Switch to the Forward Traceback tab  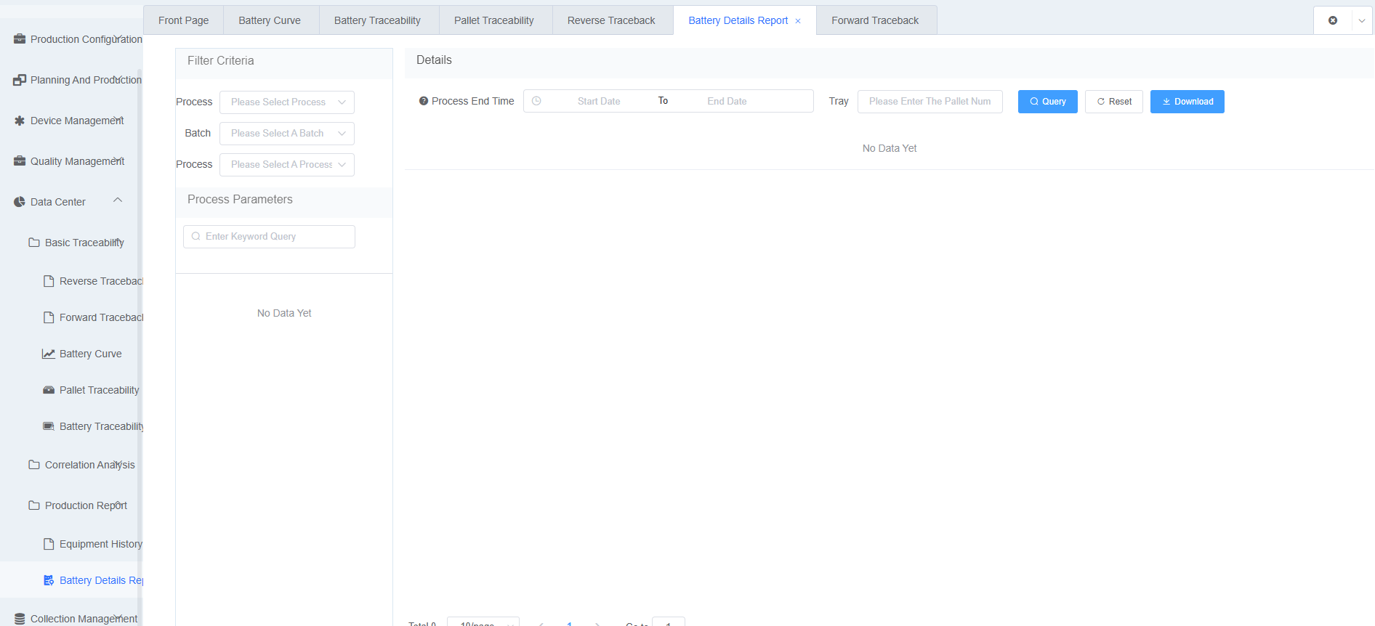875,20
